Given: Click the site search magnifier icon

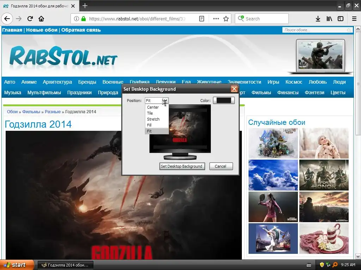Looking at the screenshot, I should (349, 30).
